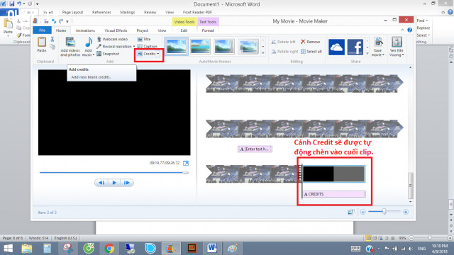This screenshot has height=255, width=454.
Task: Expand AutoMovie themes gallery
Action: (263, 53)
